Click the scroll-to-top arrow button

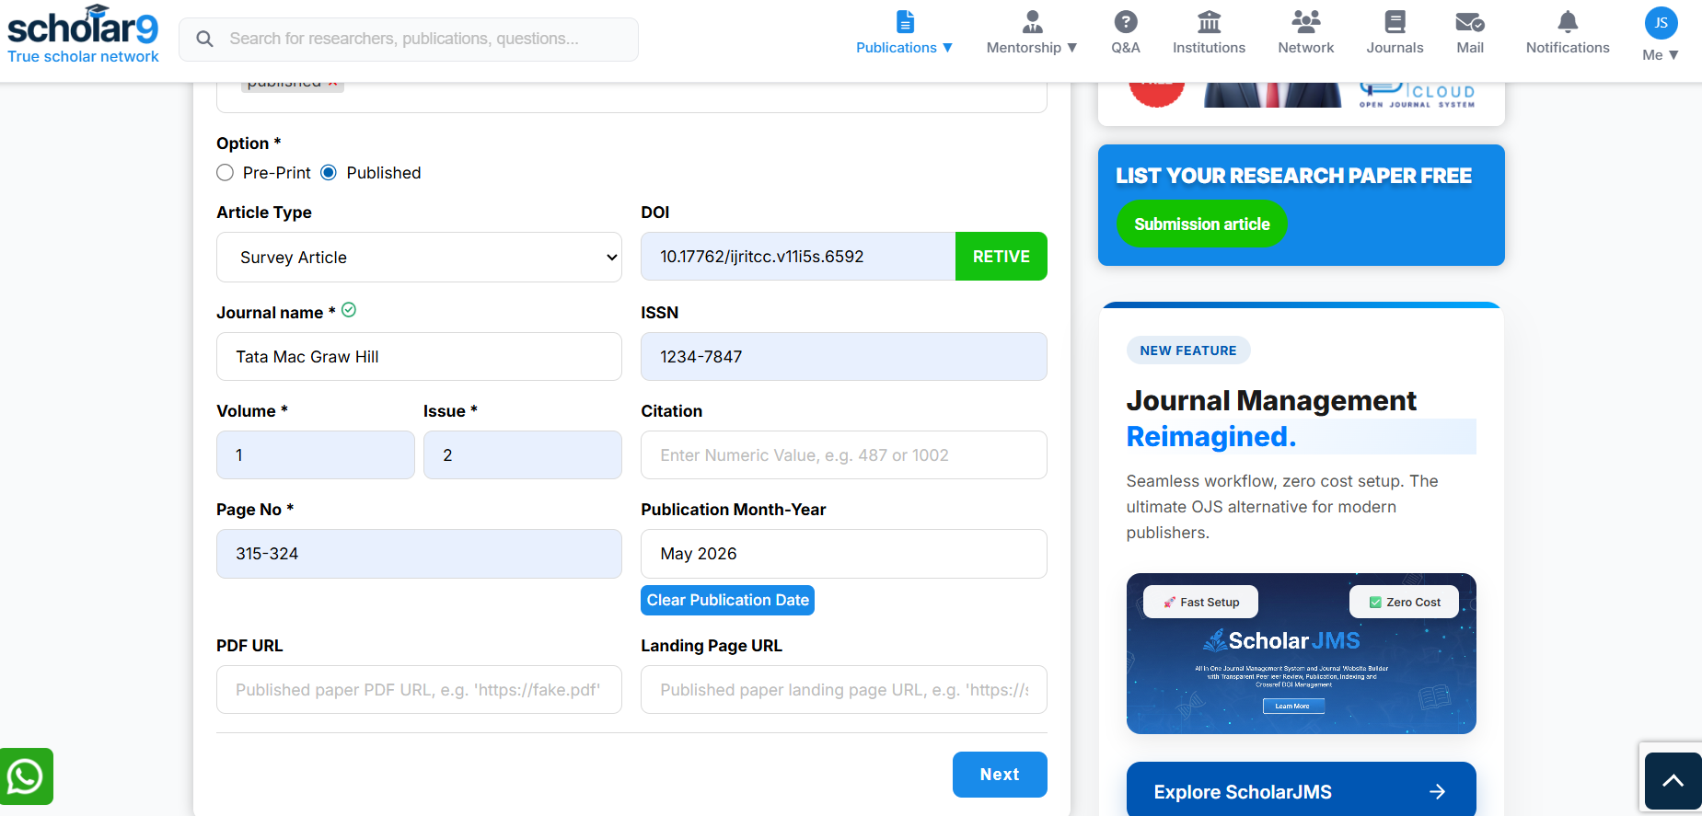click(x=1673, y=781)
